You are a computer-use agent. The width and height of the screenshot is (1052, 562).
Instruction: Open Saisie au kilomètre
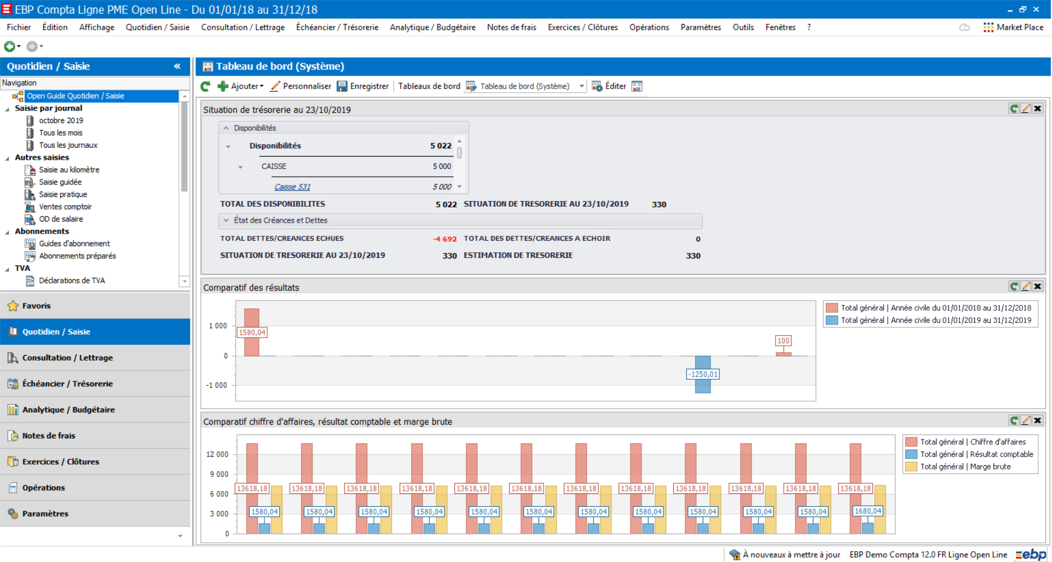pyautogui.click(x=69, y=170)
